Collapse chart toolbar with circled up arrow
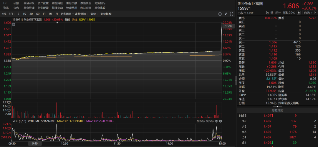Screen dimensions: 318x147 pos(220,14)
